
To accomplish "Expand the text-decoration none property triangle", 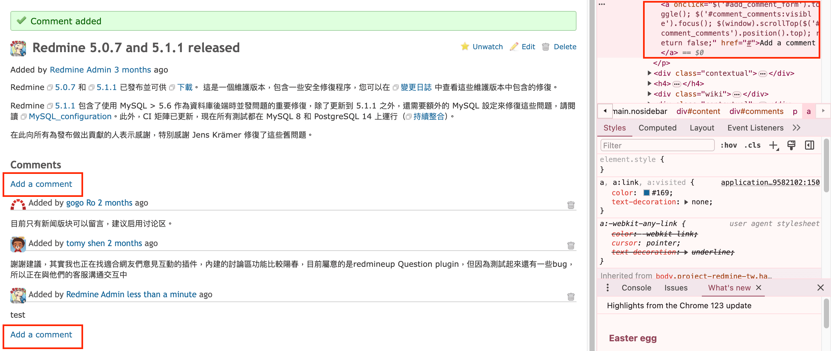I will pyautogui.click(x=686, y=202).
